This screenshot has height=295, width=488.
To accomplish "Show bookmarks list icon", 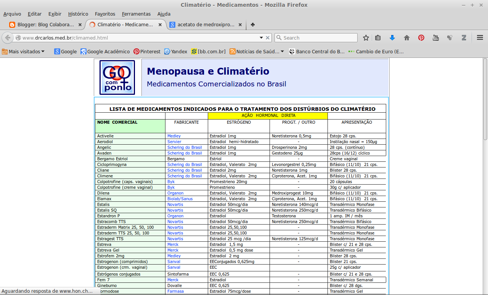I will 378,38.
